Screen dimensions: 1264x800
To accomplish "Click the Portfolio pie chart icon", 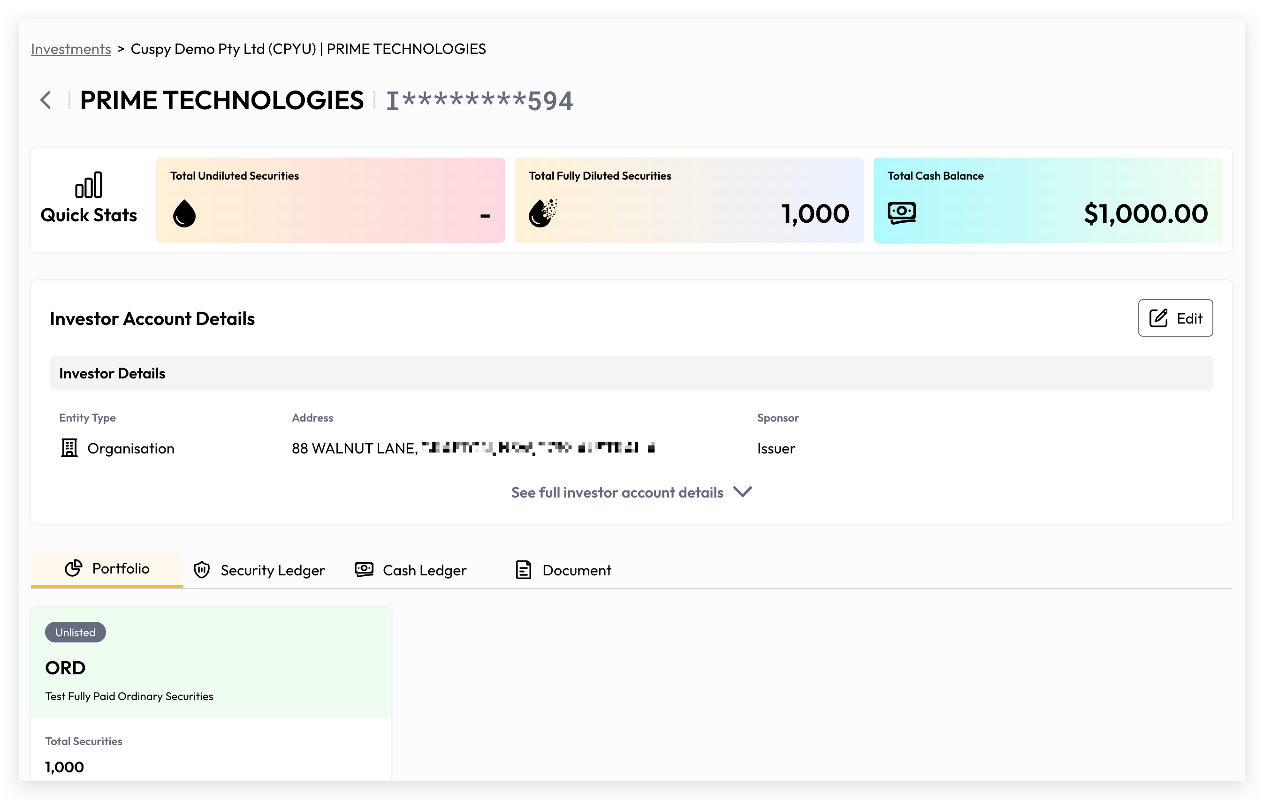I will pyautogui.click(x=74, y=568).
